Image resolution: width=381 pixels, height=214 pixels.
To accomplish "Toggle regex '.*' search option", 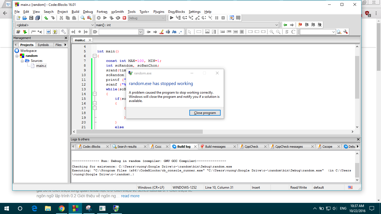I will 180,32.
